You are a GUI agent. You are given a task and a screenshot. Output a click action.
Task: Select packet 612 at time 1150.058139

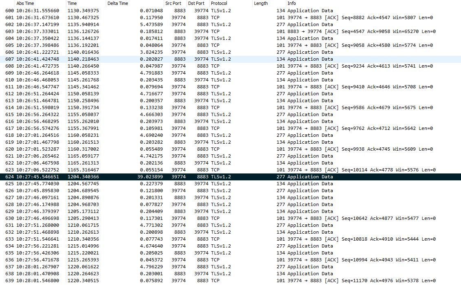coord(230,94)
